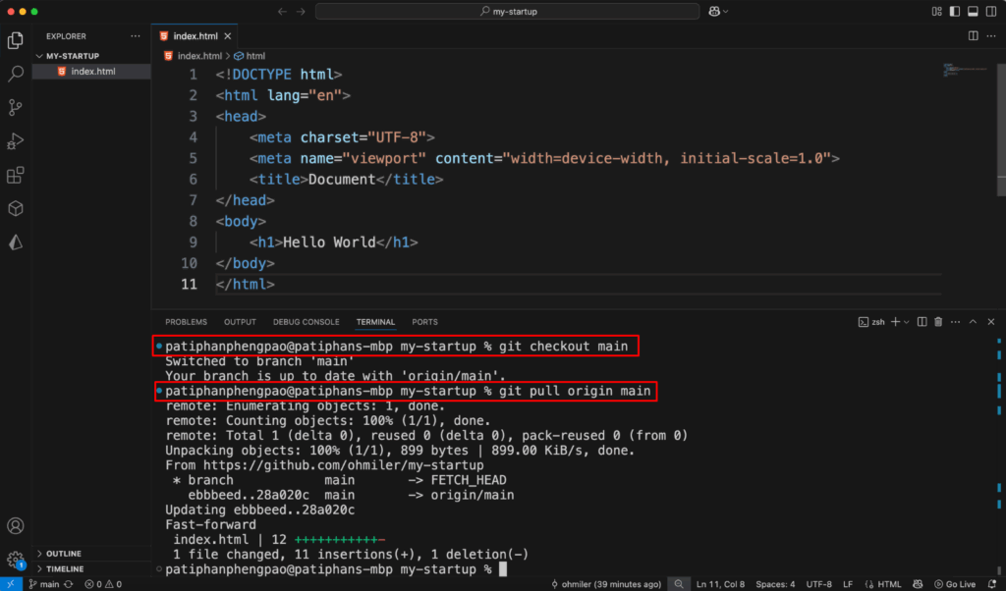Click Go Live in status bar

click(953, 584)
